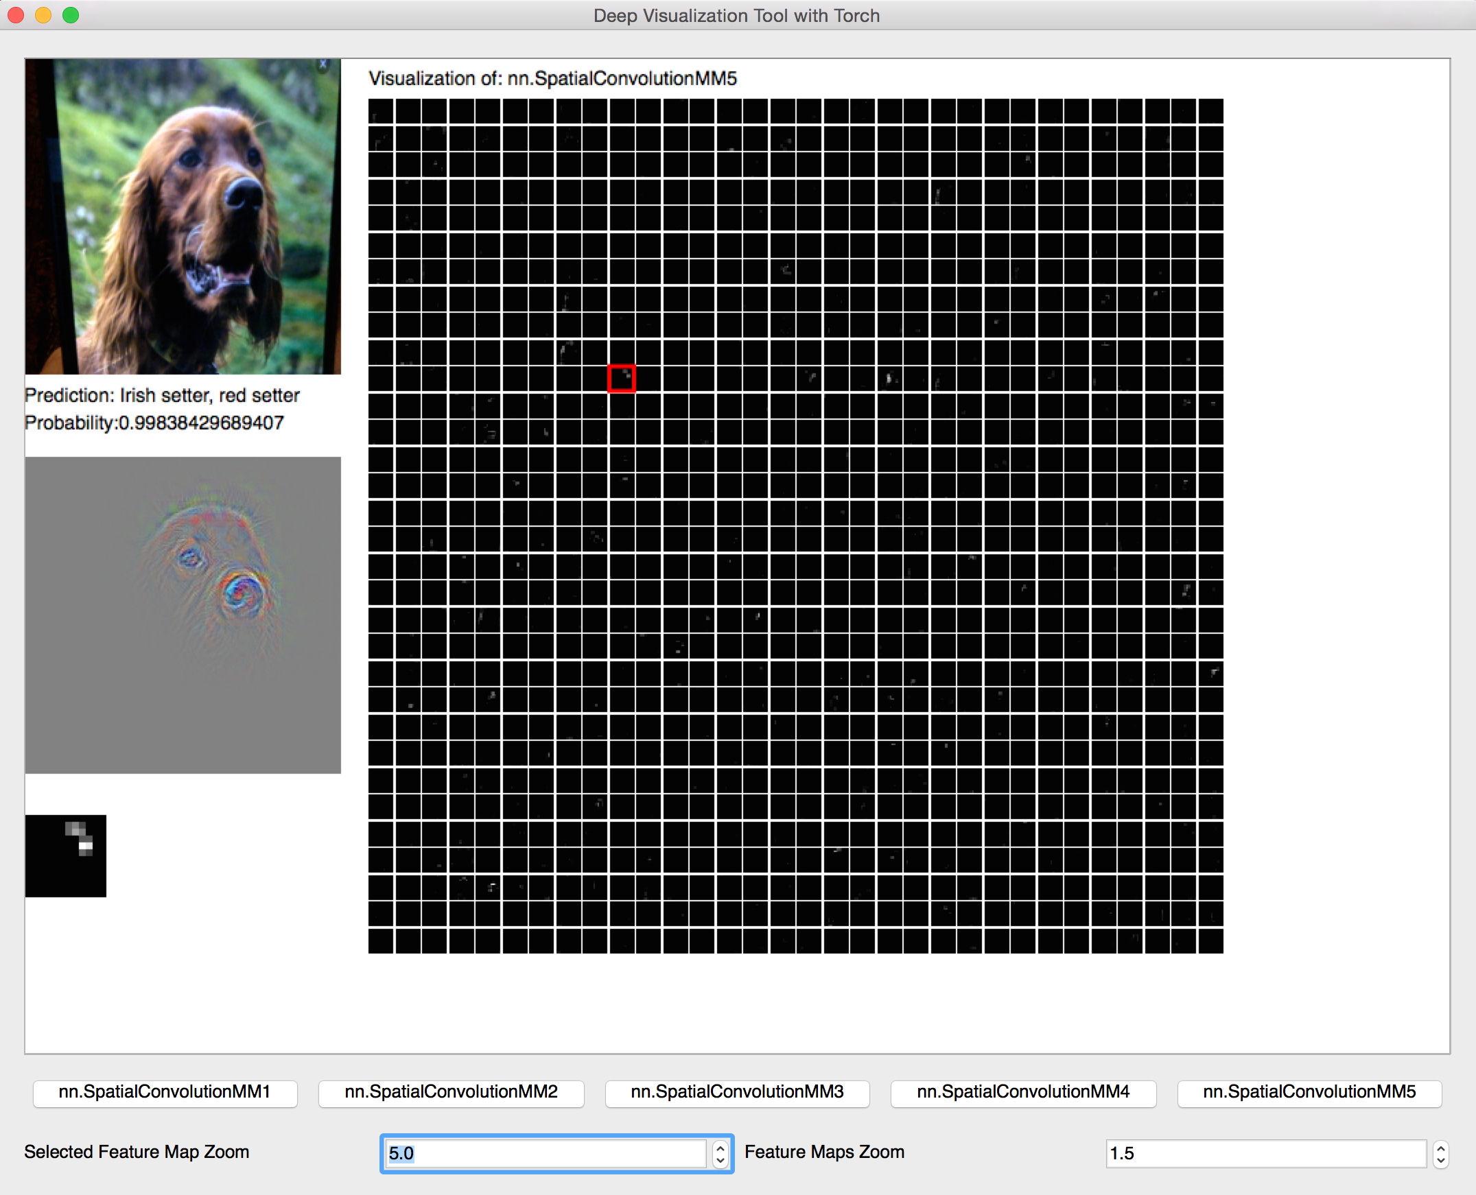Viewport: 1476px width, 1195px height.
Task: Click the red-outlined selected feature map
Action: point(621,379)
